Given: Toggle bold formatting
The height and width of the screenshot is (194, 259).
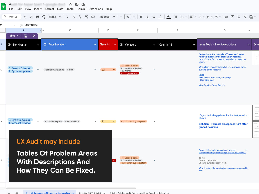Looking at the screenshot, I should coord(141,17).
